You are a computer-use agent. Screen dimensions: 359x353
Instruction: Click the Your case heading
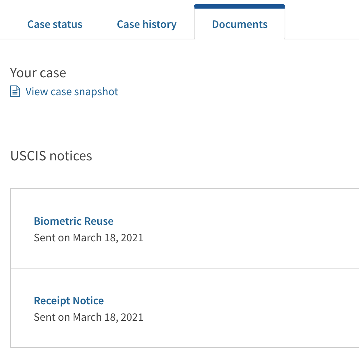[x=38, y=73]
